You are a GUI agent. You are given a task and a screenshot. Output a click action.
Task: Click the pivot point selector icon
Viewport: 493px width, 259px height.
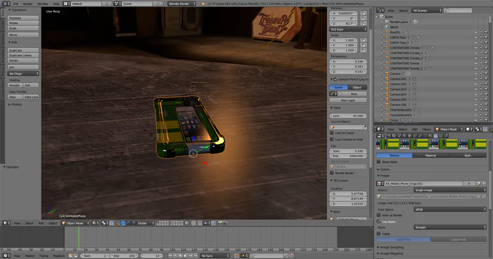coord(105,223)
